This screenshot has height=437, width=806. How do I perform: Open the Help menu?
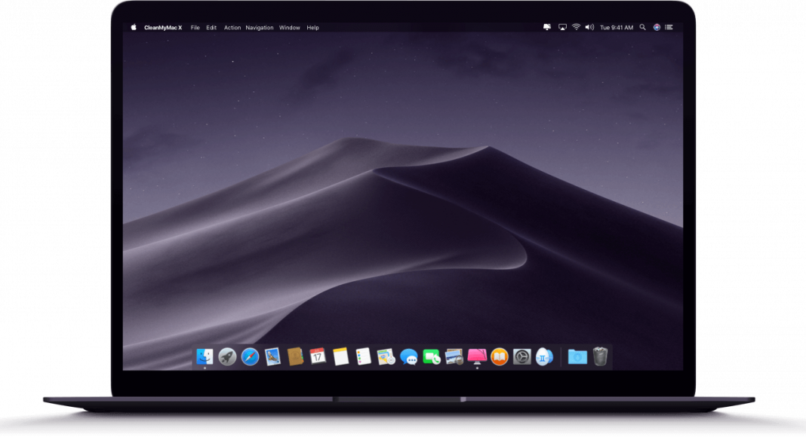tap(312, 28)
